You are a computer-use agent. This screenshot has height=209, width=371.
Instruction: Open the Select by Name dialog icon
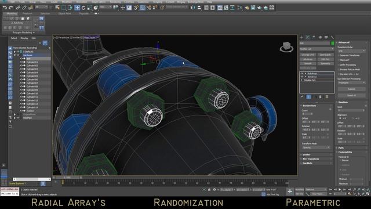click(57, 8)
